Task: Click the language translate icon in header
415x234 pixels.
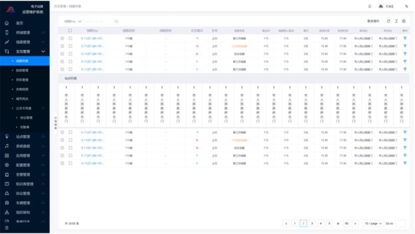Action: [406, 6]
